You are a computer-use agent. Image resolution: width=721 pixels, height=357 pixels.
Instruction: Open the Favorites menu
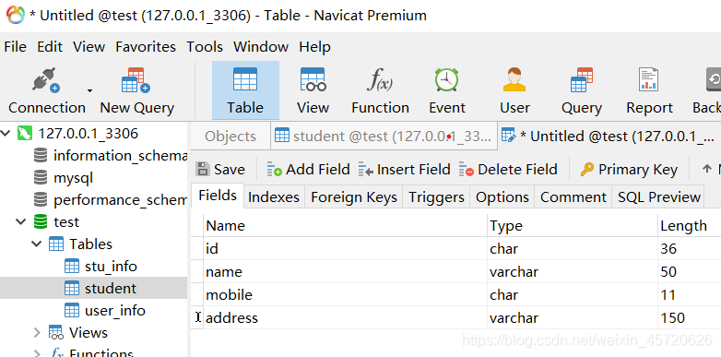146,47
